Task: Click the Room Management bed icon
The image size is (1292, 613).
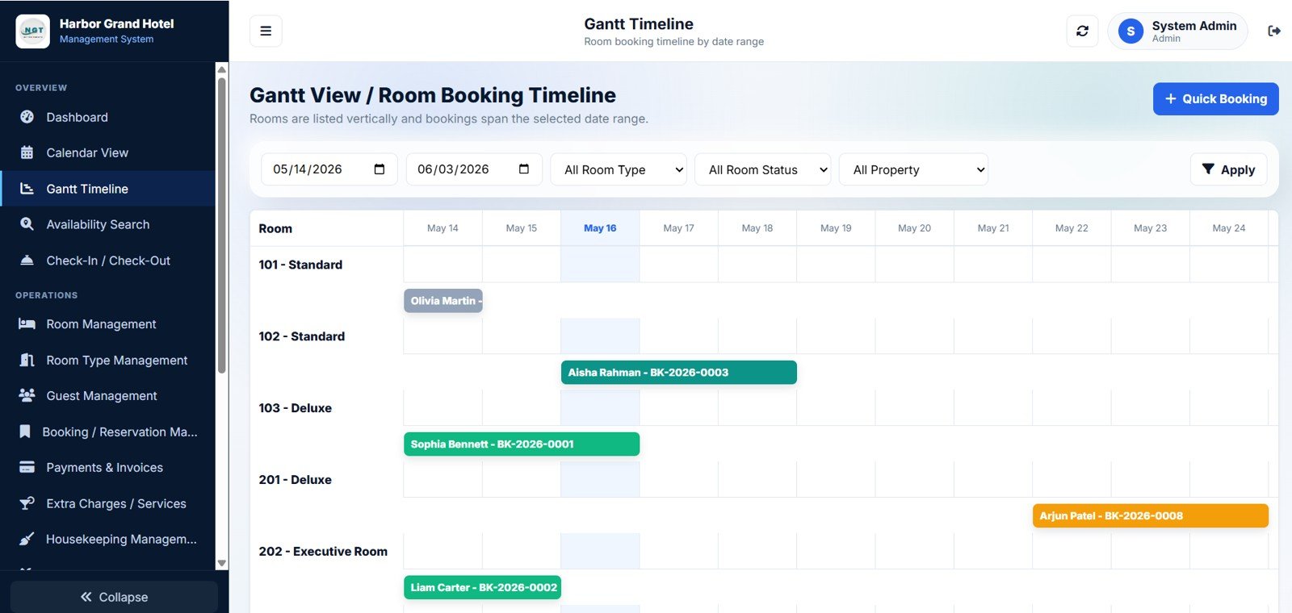Action: [x=27, y=324]
